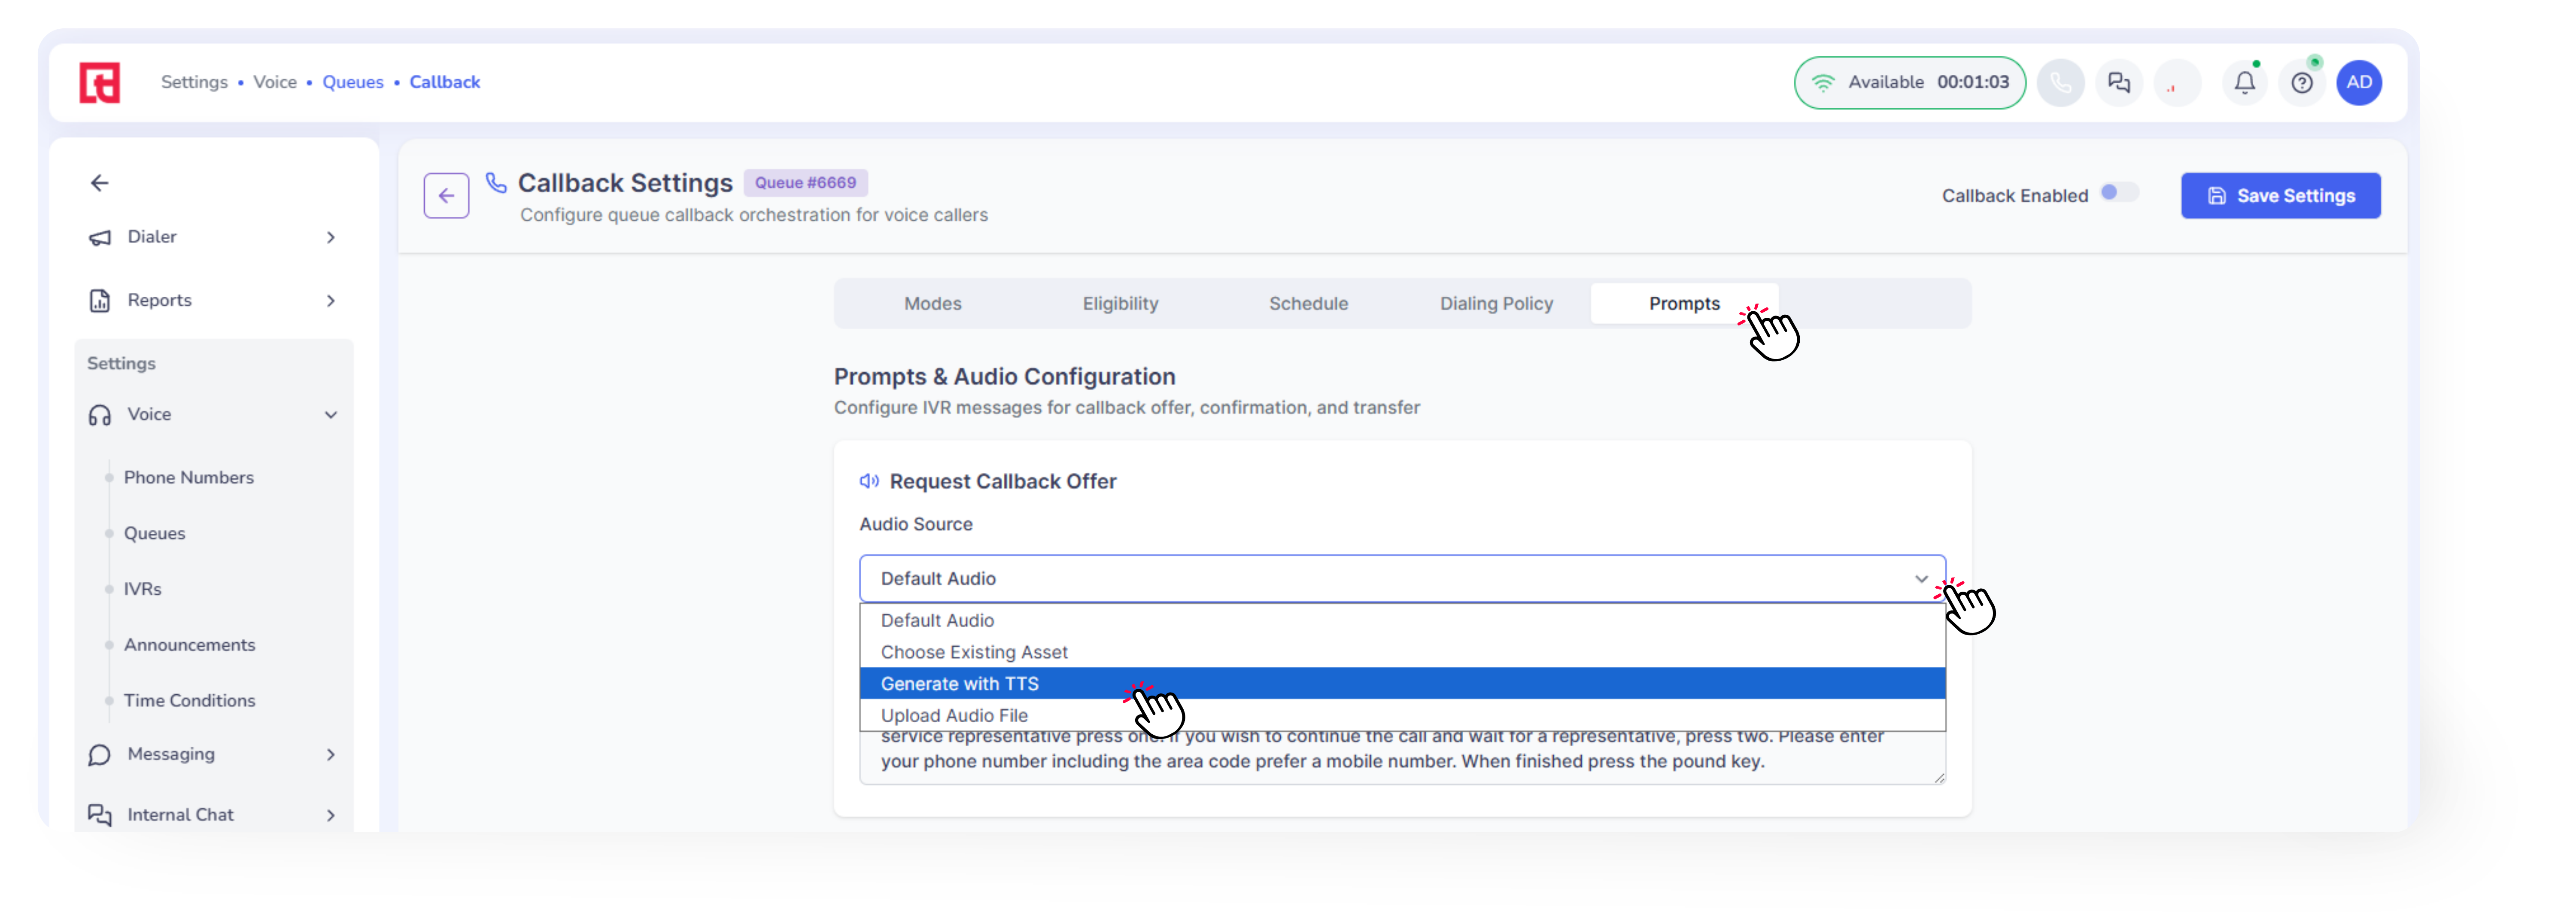Click the help question mark icon
Image resolution: width=2576 pixels, height=918 pixels.
coord(2302,83)
